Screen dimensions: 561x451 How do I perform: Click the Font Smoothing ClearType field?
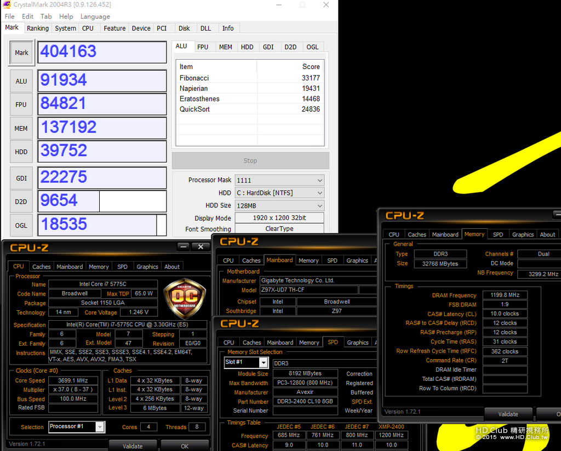click(x=279, y=229)
